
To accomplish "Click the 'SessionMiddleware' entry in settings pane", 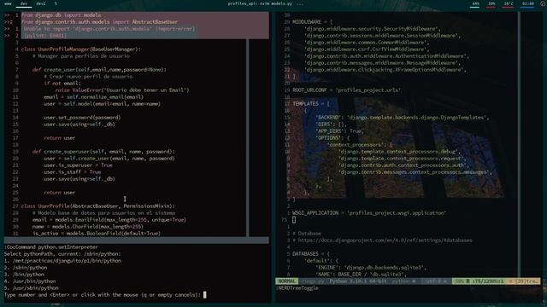I will point(382,36).
